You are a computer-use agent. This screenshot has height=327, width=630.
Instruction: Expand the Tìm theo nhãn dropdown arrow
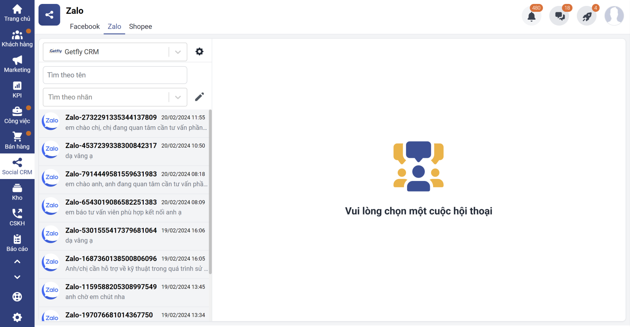[x=178, y=97]
